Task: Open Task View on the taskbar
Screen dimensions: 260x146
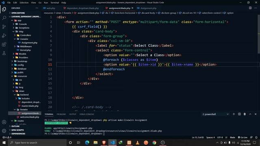Action: tap(78, 142)
